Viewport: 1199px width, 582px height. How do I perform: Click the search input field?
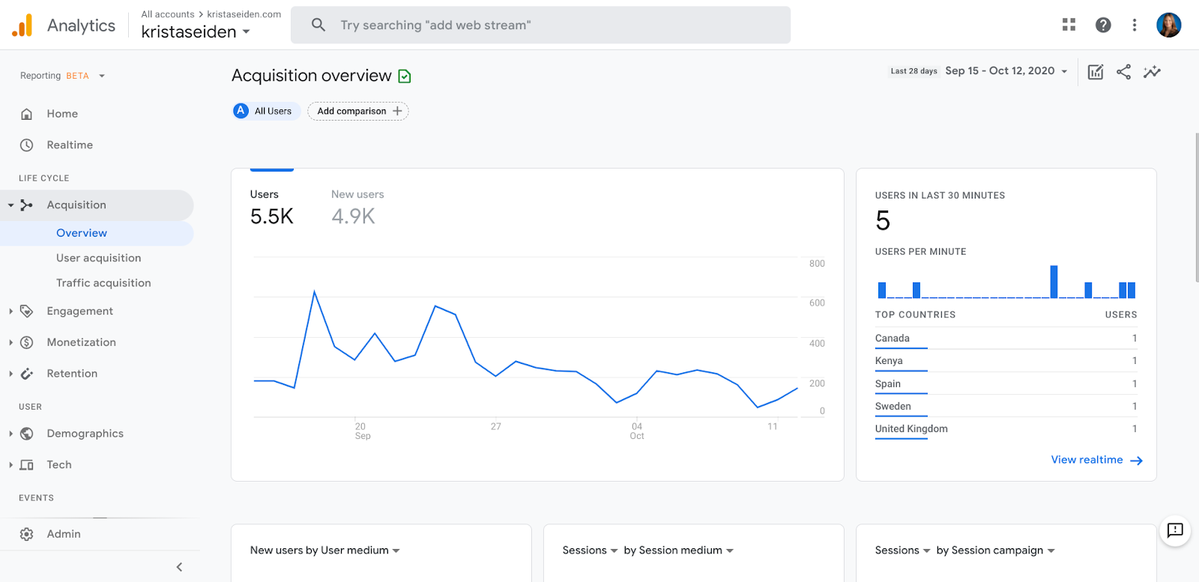point(540,25)
